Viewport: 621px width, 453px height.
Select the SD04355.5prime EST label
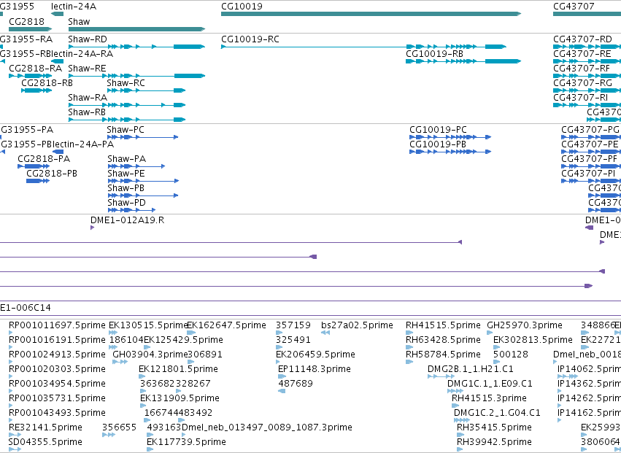(x=45, y=443)
